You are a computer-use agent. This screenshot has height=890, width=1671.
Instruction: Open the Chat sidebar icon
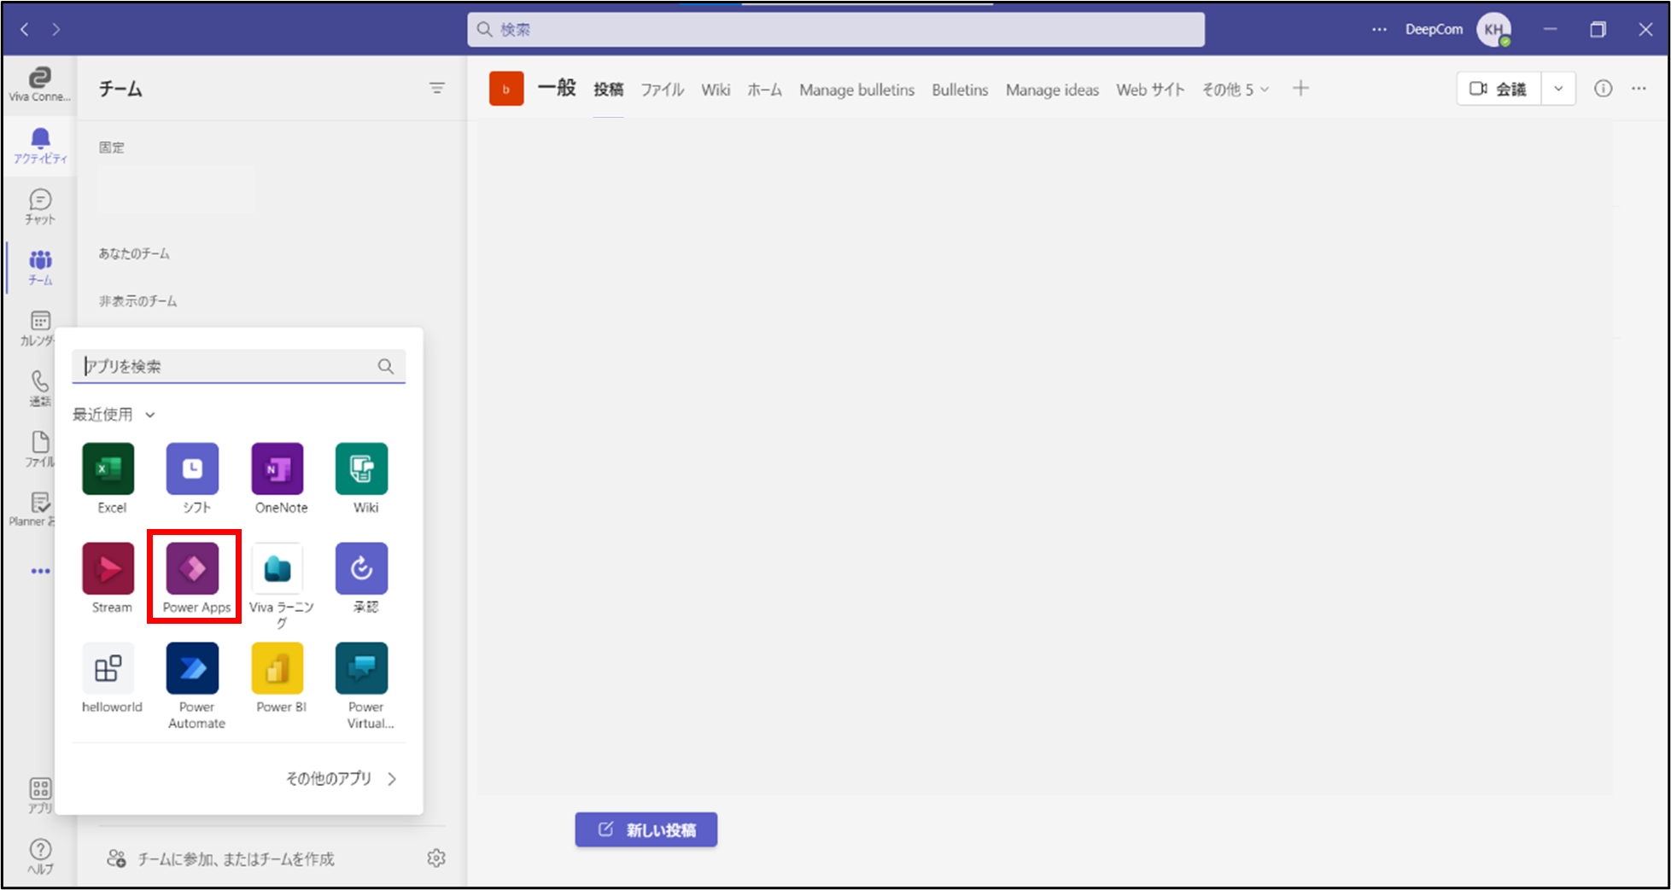(x=40, y=207)
